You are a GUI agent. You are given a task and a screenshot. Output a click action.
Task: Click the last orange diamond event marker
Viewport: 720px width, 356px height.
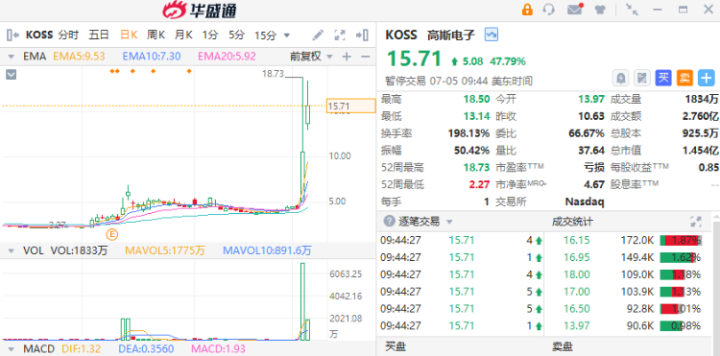(189, 71)
